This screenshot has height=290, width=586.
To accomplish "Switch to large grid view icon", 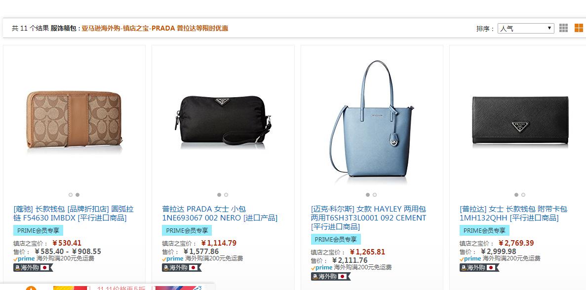I will pos(579,28).
